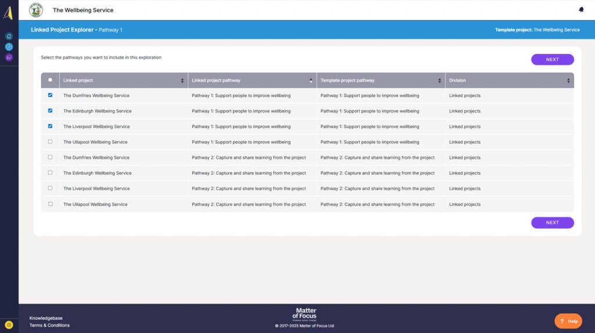Viewport: 595px width, 333px height.
Task: Click the yellow circular icon at sidebar bottom
Action: (x=9, y=325)
